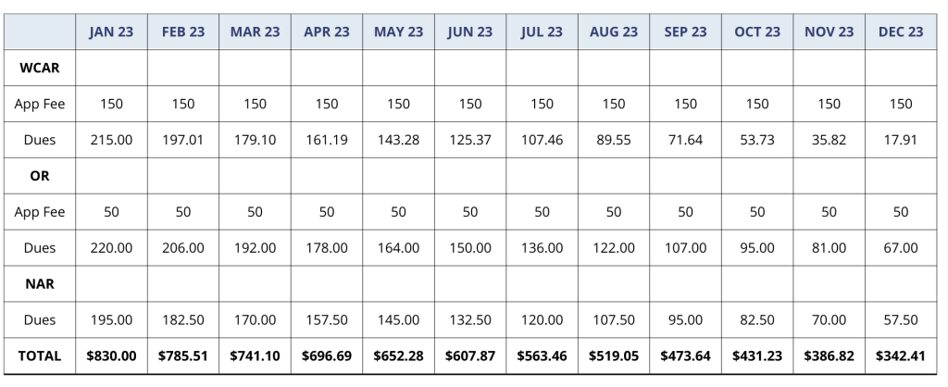Click the JAN 23 column header
The image size is (948, 387).
(x=111, y=31)
